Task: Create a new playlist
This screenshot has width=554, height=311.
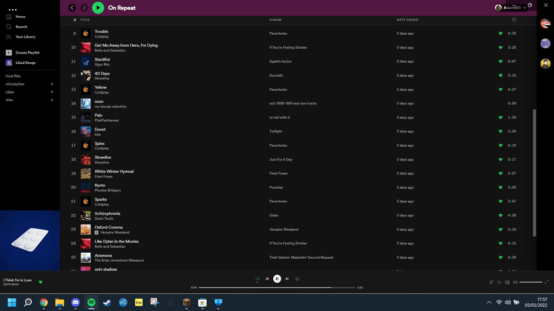Action: (x=27, y=52)
